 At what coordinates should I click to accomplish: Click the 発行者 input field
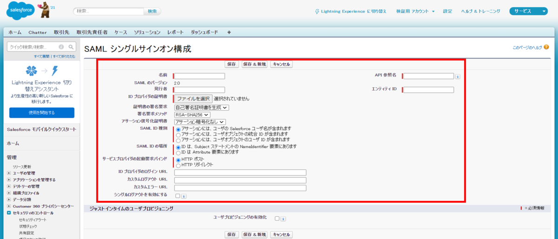pyautogui.click(x=199, y=90)
